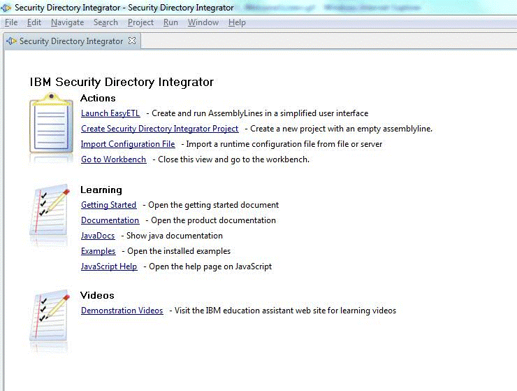Close the Security Directory Integrator tab
517x391 pixels.
tap(132, 41)
